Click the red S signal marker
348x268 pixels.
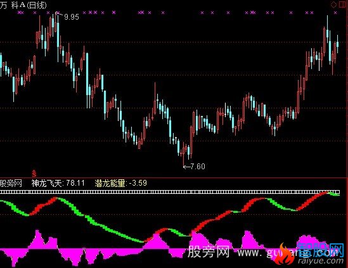tap(34, 173)
